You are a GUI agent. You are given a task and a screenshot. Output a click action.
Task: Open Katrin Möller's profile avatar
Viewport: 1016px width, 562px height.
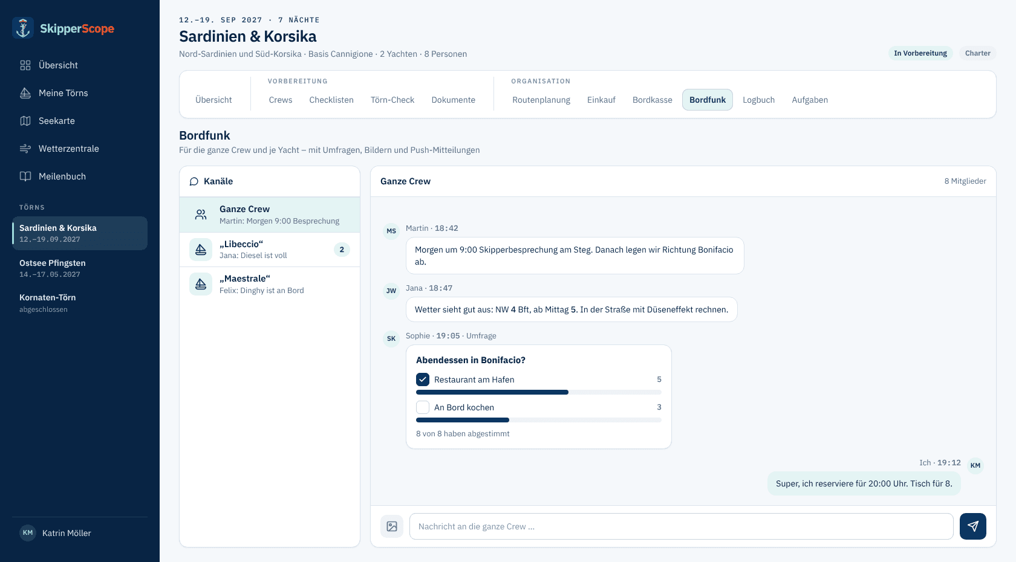click(x=28, y=533)
